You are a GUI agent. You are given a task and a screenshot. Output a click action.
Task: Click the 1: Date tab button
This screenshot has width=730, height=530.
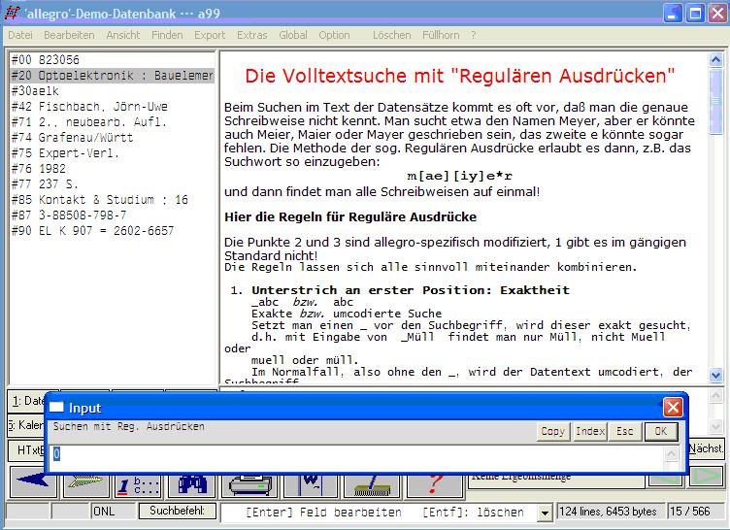click(27, 401)
